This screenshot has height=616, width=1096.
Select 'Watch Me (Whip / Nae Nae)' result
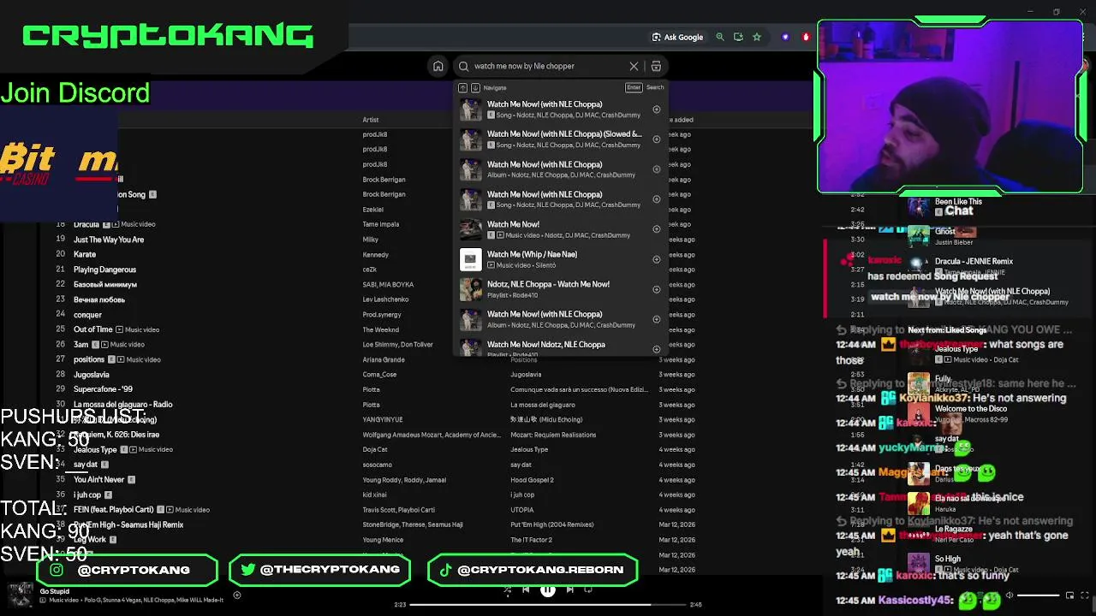pyautogui.click(x=560, y=259)
